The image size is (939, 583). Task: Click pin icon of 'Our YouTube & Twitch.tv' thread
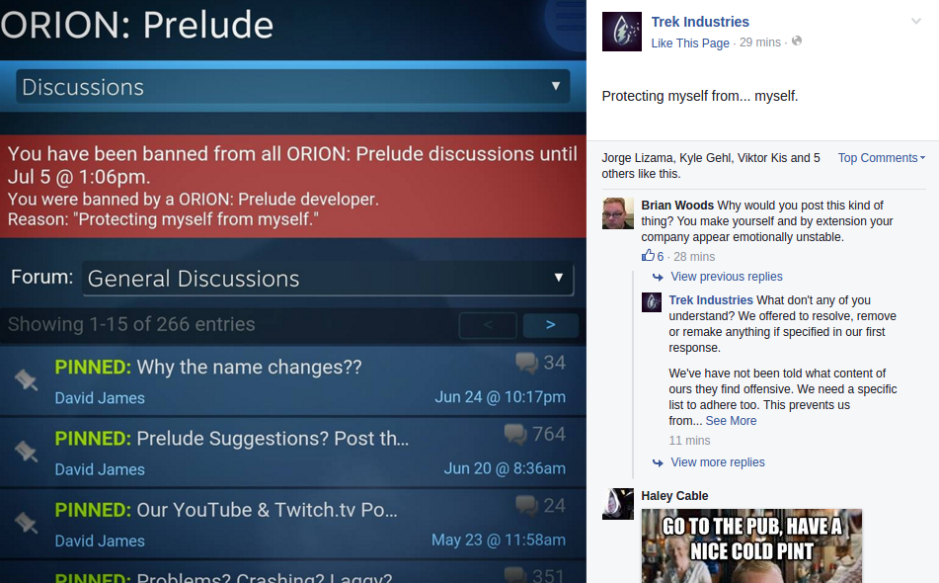(26, 523)
